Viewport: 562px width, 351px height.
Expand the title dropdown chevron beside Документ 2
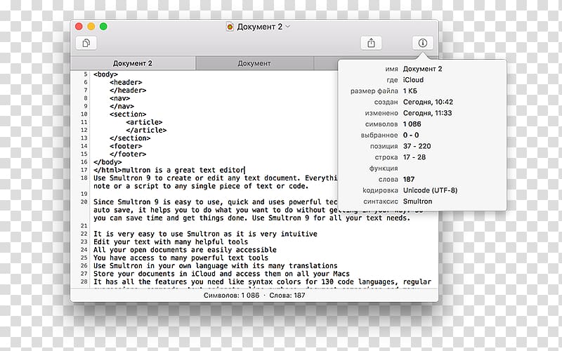[287, 27]
